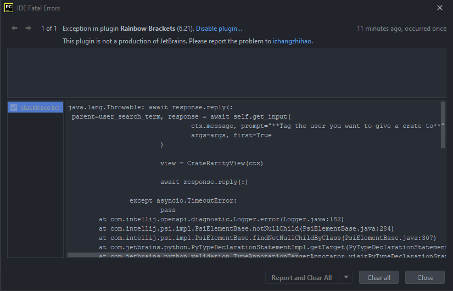Open the Disable plugin... link
453x291 pixels.
coord(219,29)
